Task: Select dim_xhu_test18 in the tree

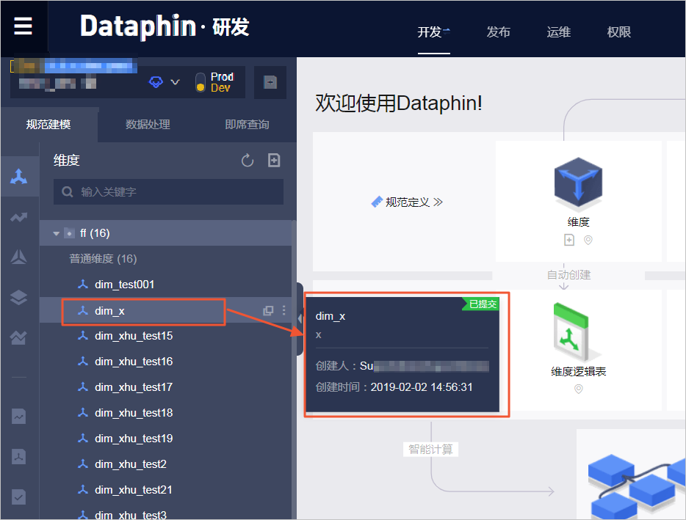Action: coord(134,413)
